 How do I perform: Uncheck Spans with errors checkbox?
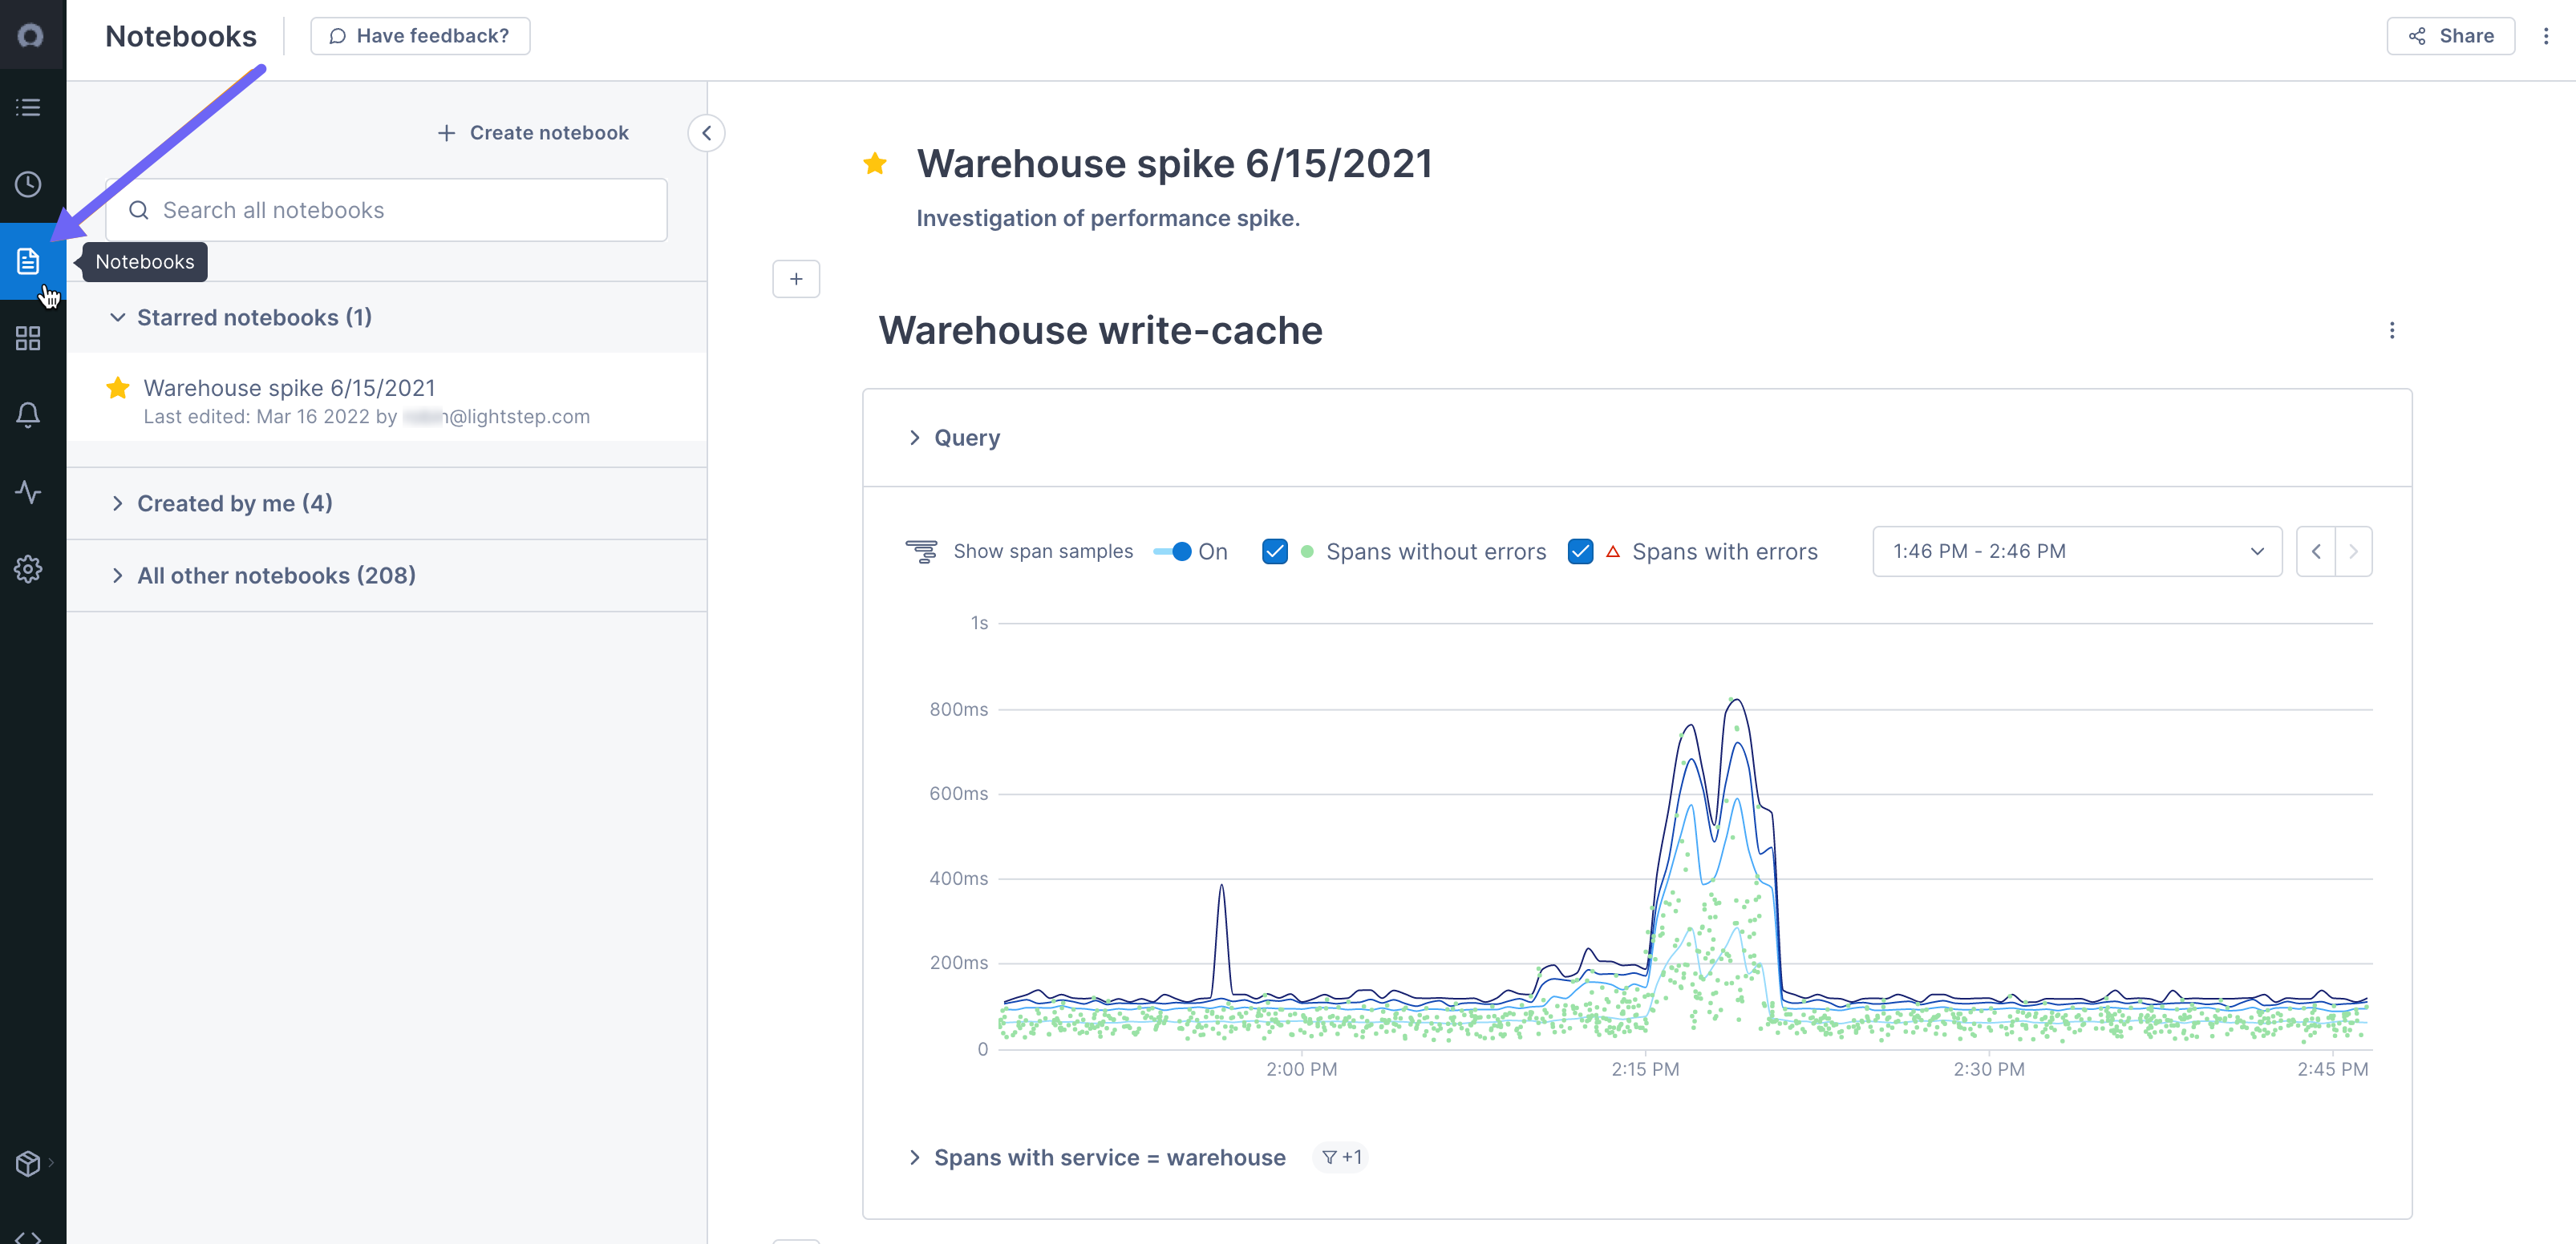[x=1580, y=551]
